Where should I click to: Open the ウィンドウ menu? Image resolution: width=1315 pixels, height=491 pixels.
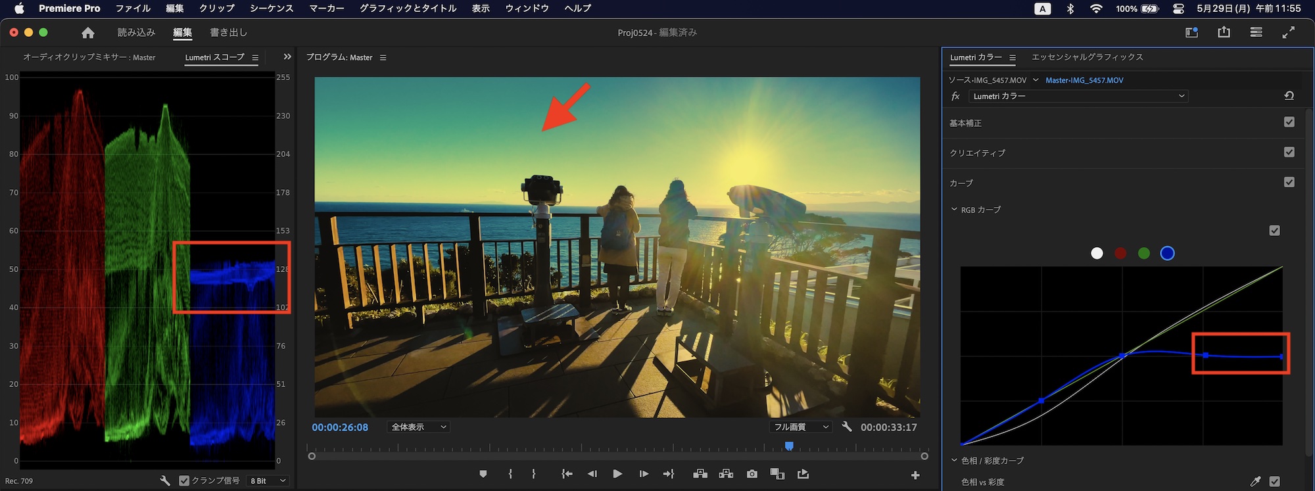(x=527, y=9)
